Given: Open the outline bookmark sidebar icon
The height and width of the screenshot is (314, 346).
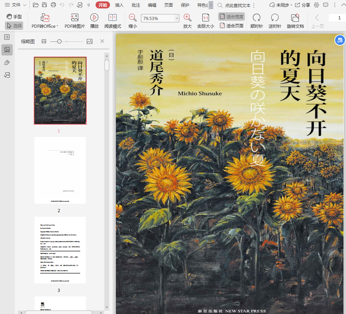Looking at the screenshot, I should [x=7, y=37].
